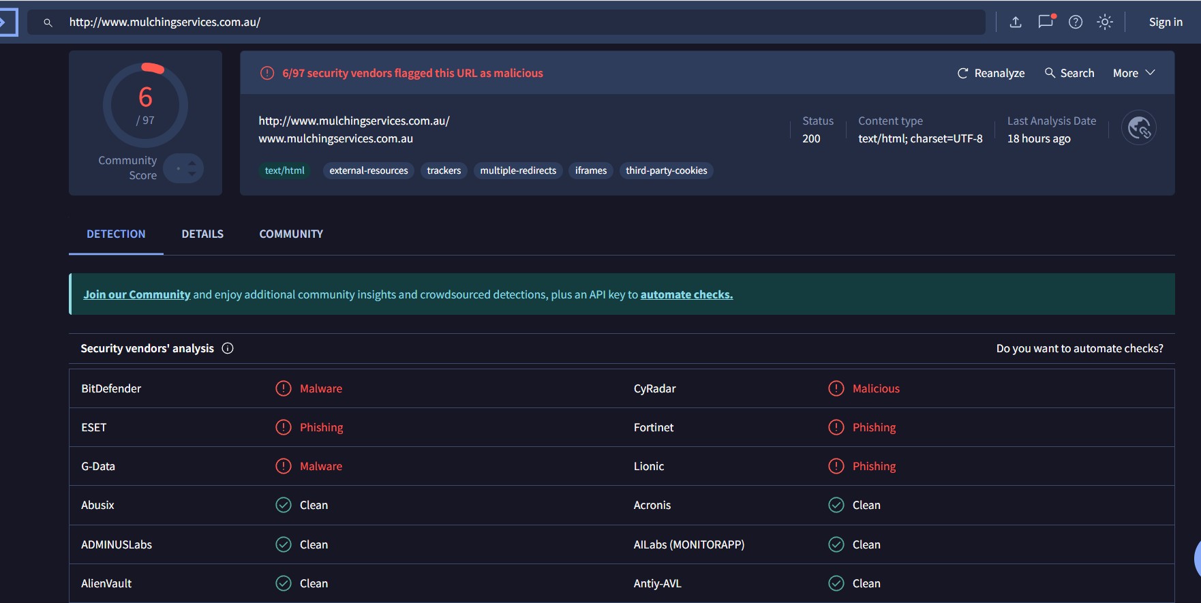
Task: Click the CyRadar Malicious warning icon
Action: (836, 388)
